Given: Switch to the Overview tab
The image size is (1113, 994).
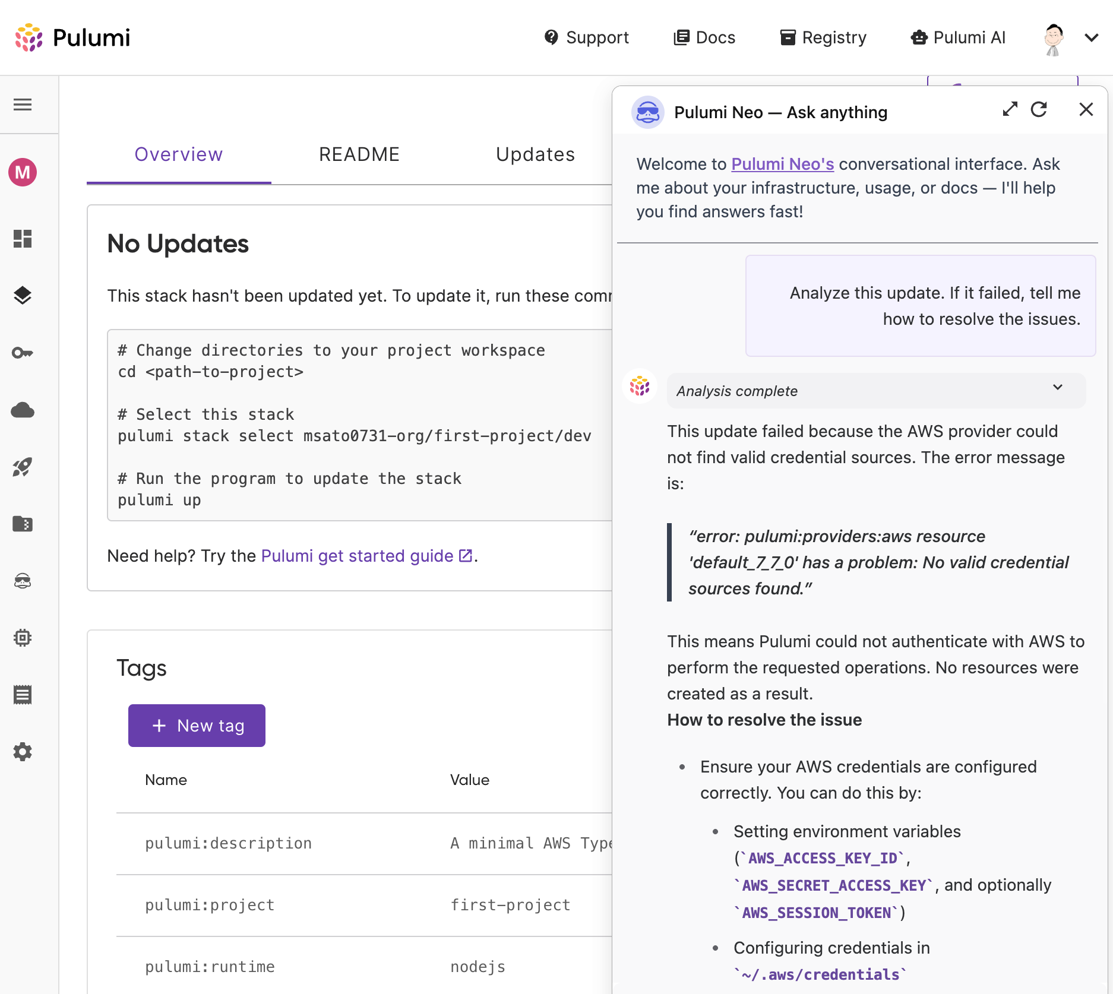Looking at the screenshot, I should tap(179, 154).
